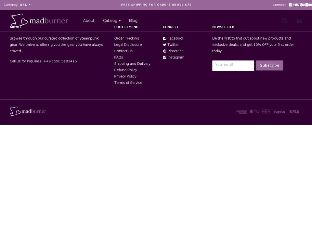Click the PayPal payment icon
Screen dimensions: 312x234
279,112
